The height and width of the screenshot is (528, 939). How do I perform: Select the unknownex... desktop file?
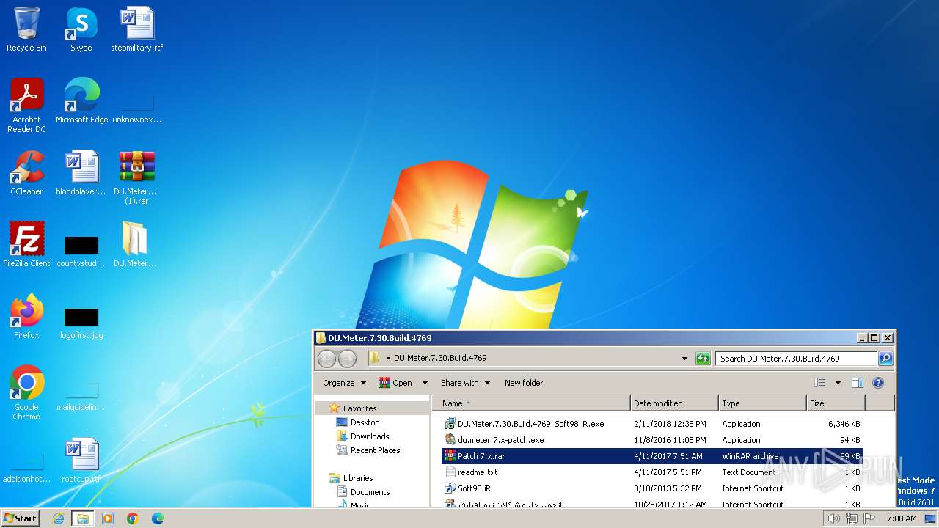pos(136,106)
